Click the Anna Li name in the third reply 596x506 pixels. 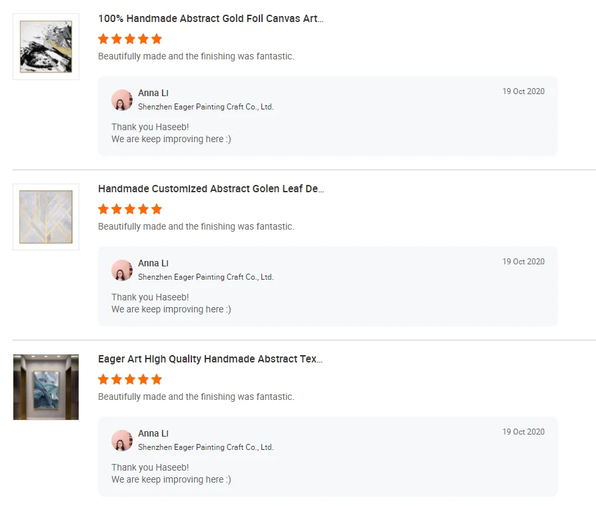pyautogui.click(x=153, y=434)
